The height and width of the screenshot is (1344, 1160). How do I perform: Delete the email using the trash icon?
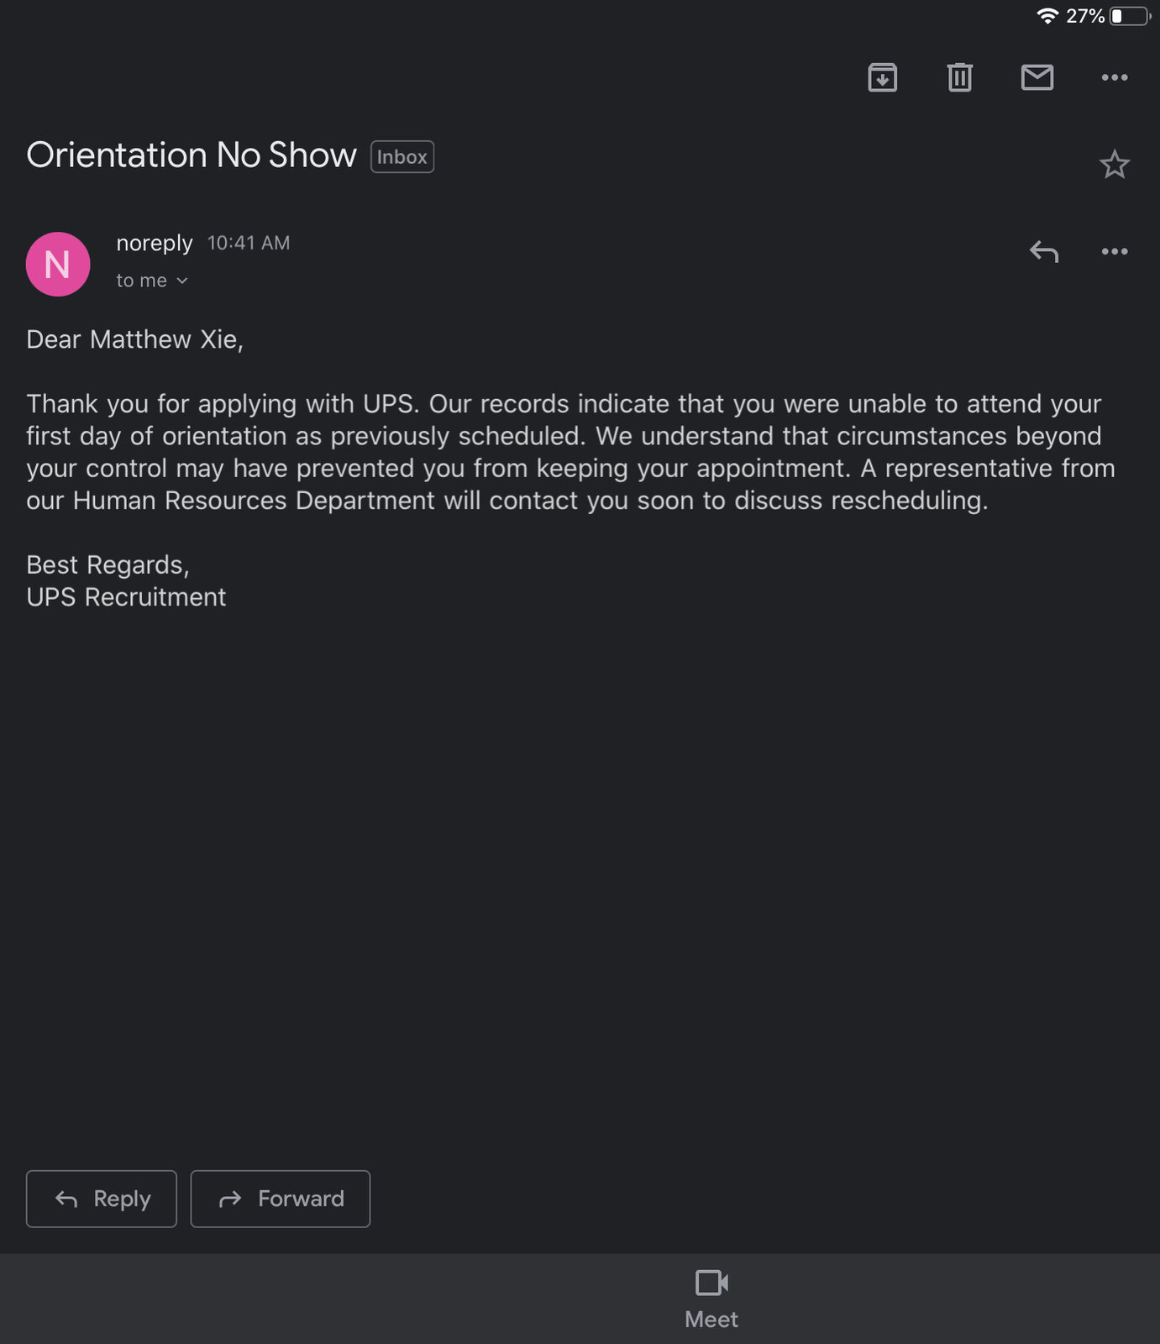click(960, 77)
